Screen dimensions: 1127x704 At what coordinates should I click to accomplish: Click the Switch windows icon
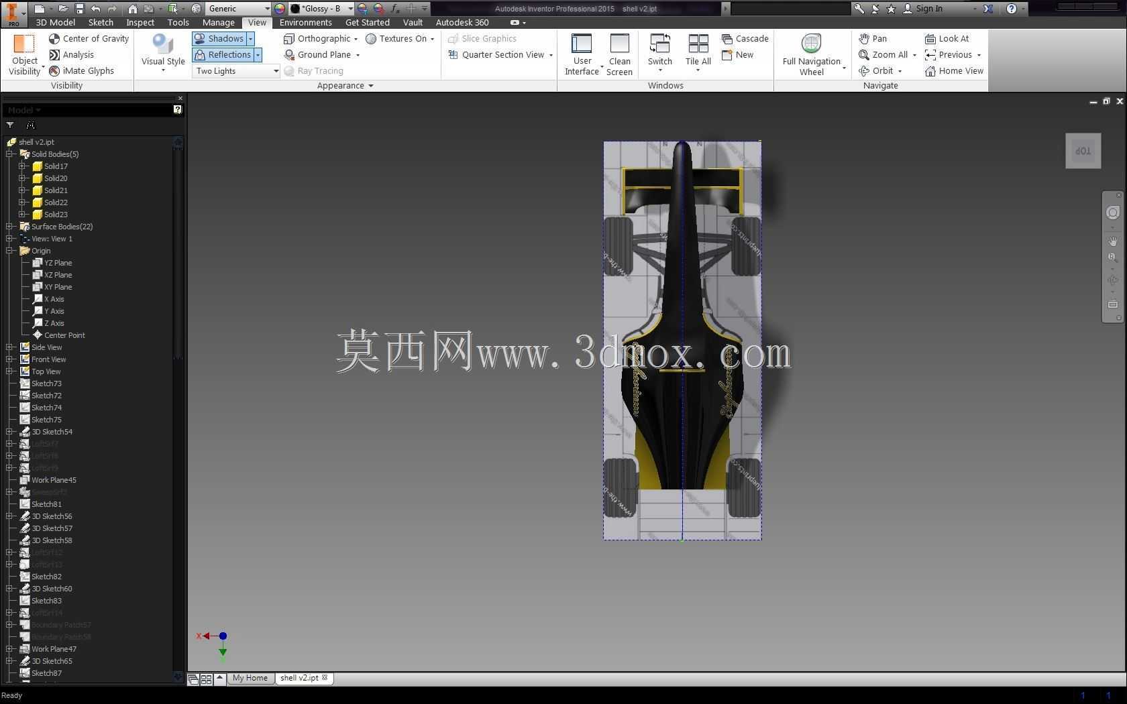point(660,44)
